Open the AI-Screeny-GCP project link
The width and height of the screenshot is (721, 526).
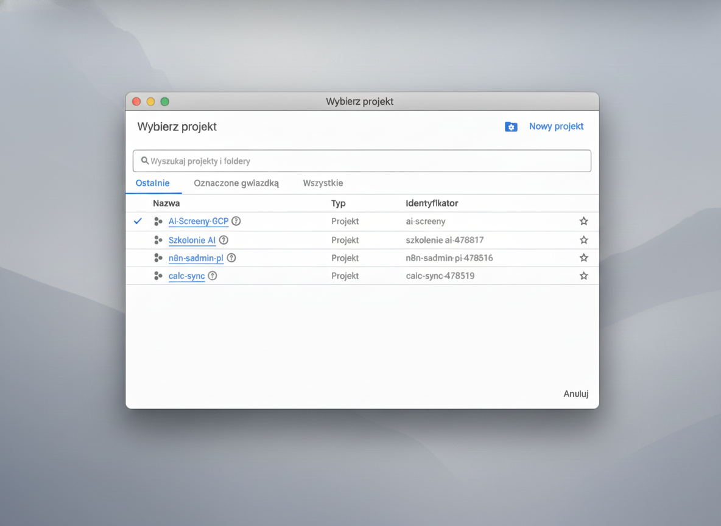(198, 222)
